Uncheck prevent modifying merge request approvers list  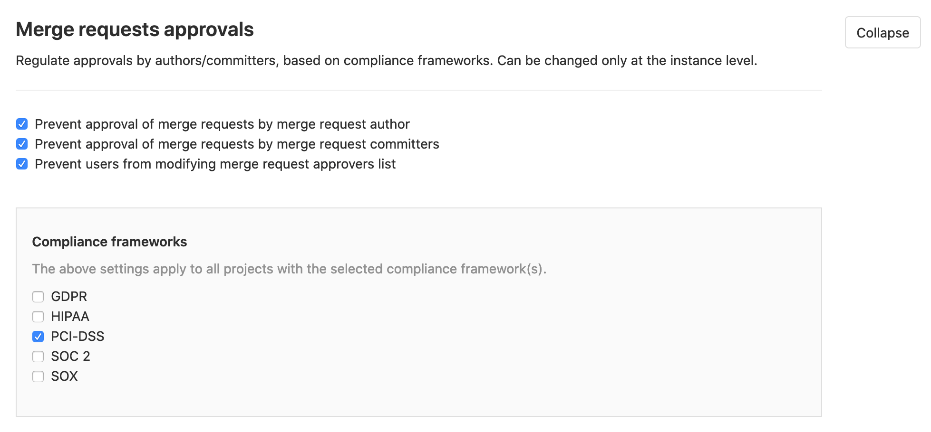(22, 164)
